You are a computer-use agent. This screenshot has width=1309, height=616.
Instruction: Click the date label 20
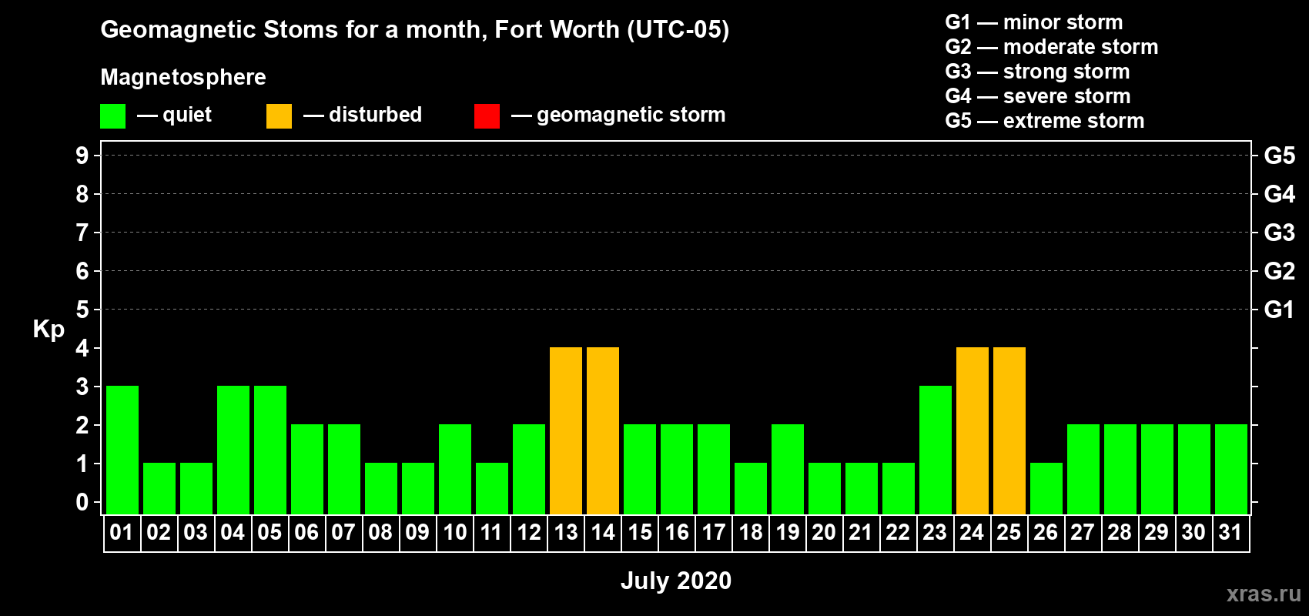point(824,533)
